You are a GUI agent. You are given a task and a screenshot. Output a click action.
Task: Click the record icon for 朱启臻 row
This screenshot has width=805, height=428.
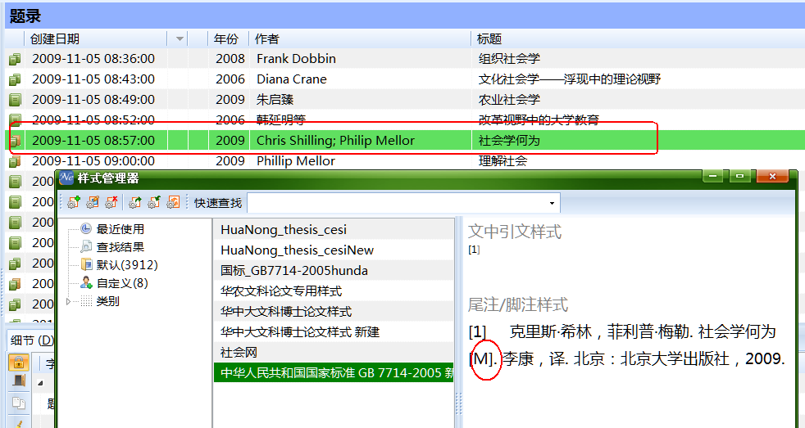[x=15, y=100]
